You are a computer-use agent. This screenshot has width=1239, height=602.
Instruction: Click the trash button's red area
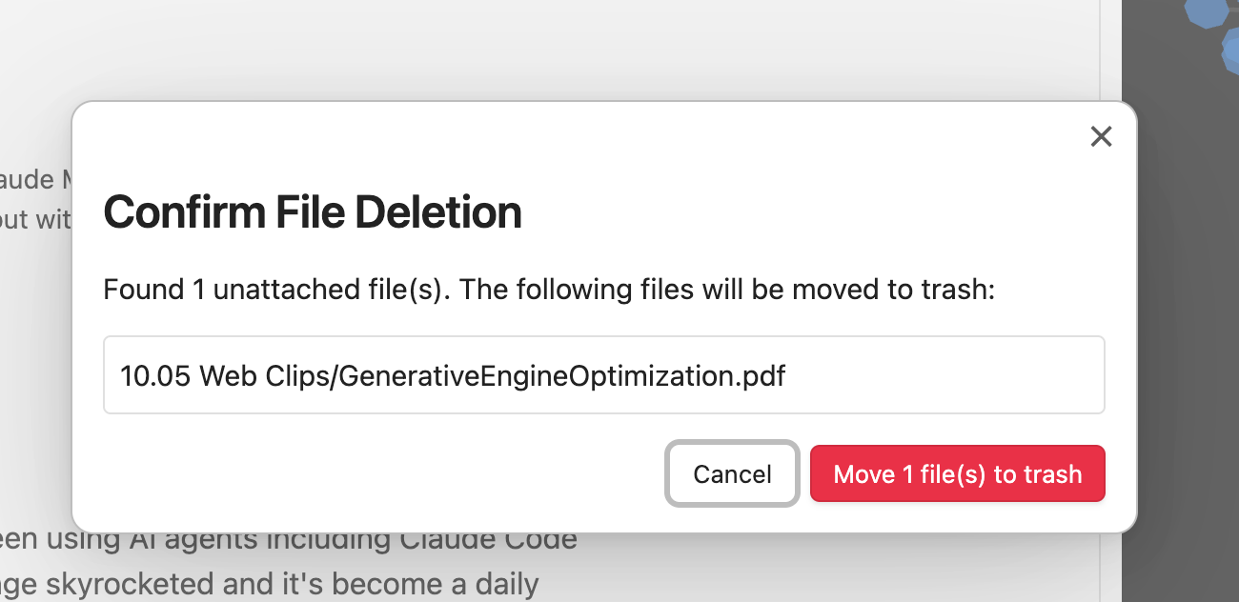pyautogui.click(x=957, y=473)
